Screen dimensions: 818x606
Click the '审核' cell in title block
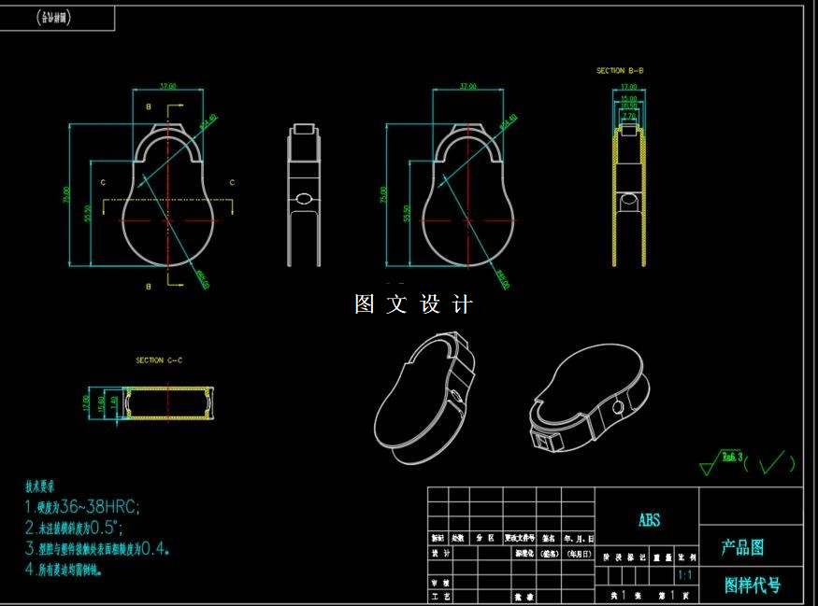click(x=439, y=583)
